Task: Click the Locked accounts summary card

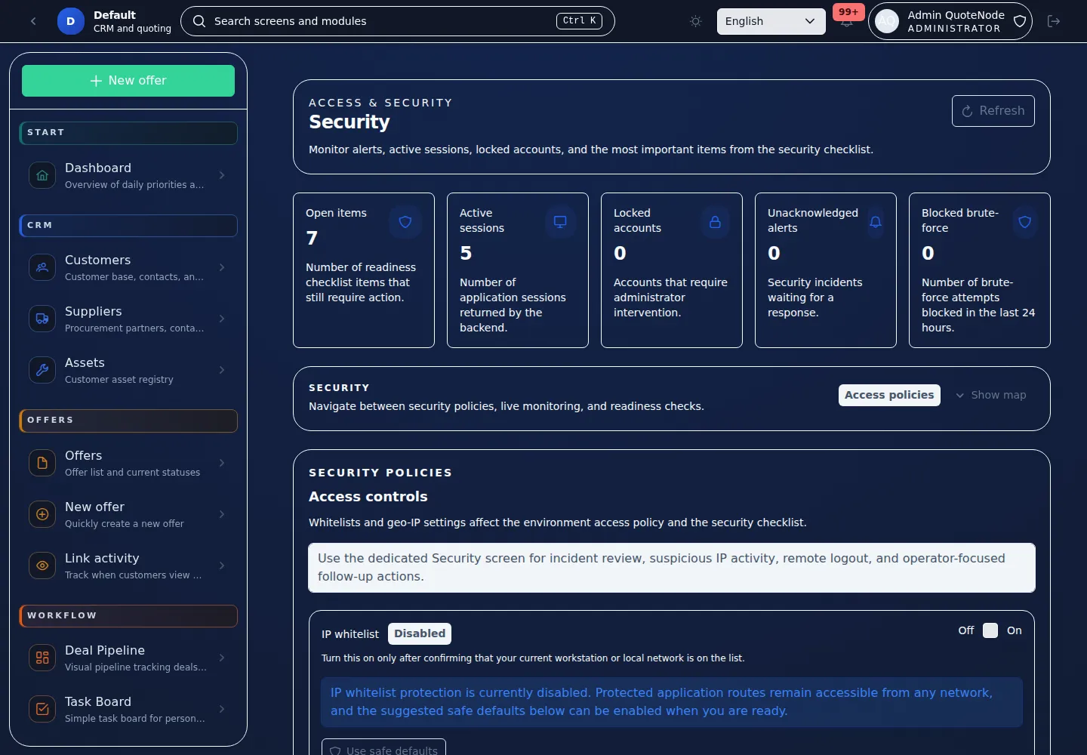Action: point(672,270)
